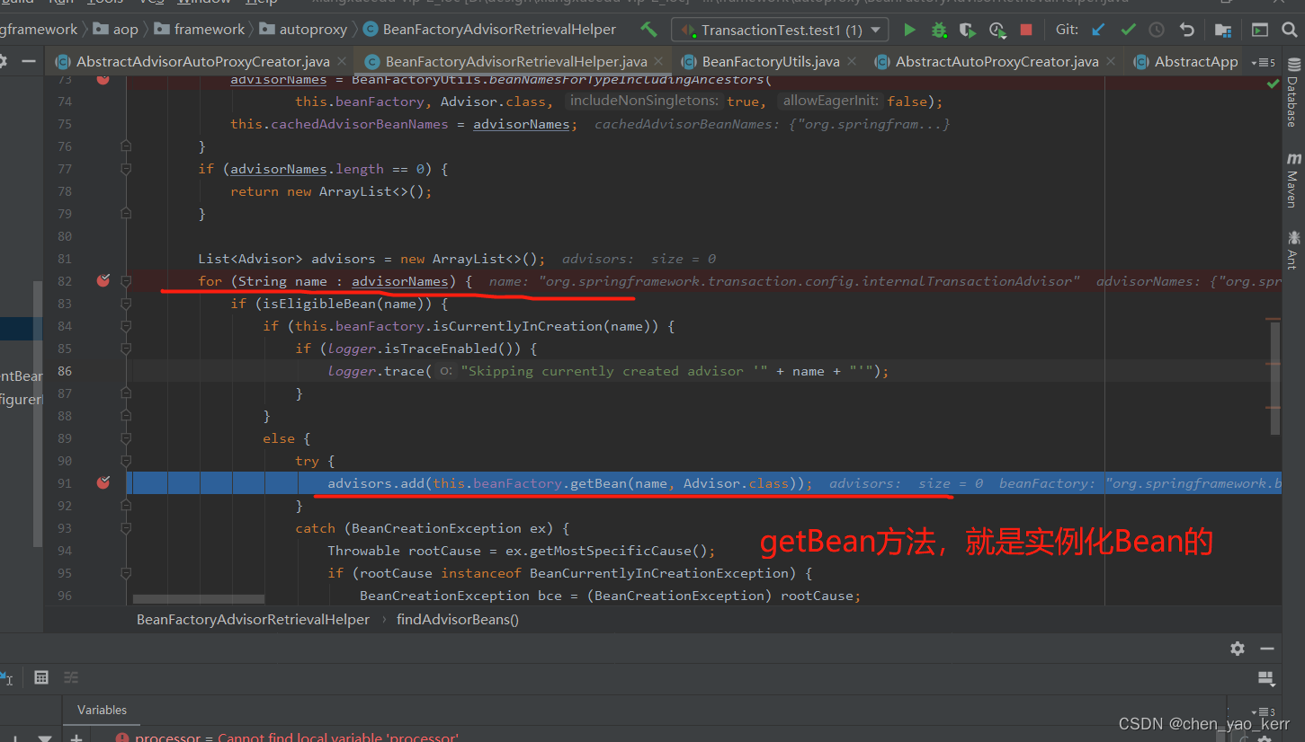Image resolution: width=1305 pixels, height=742 pixels.
Task: Run with coverage shield icon
Action: tap(968, 30)
